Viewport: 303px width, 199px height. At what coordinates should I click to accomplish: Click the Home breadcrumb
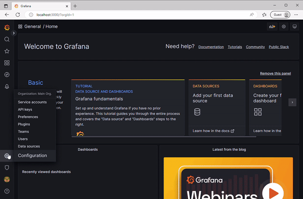click(x=52, y=26)
